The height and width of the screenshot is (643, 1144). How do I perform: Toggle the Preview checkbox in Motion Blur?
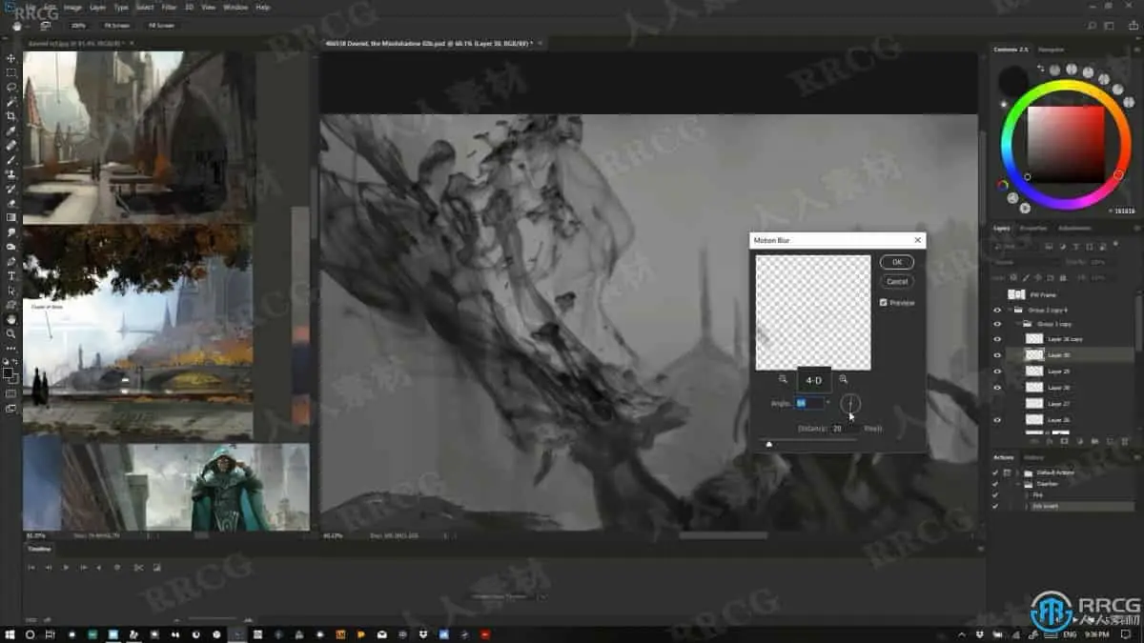[x=884, y=302]
